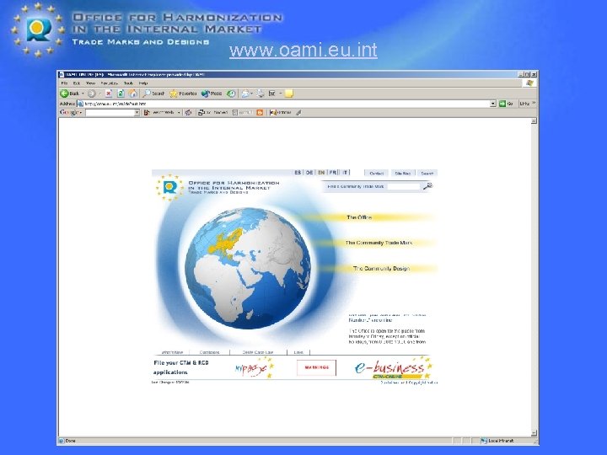The height and width of the screenshot is (455, 607).
Task: Switch page language to IT
Action: click(346, 173)
